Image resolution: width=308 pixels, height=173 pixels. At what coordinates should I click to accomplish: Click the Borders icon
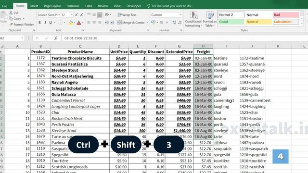(61, 23)
